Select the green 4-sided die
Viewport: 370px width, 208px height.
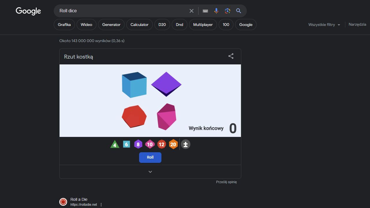115,144
